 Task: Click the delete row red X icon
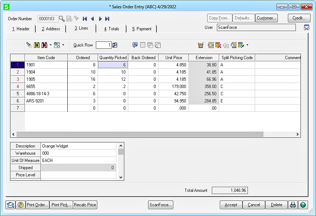tap(218, 45)
